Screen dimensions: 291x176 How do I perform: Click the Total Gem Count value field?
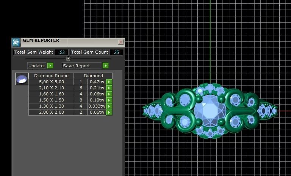pyautogui.click(x=116, y=52)
